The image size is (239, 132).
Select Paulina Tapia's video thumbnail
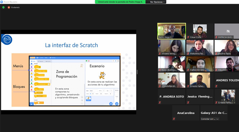[x=227, y=47]
